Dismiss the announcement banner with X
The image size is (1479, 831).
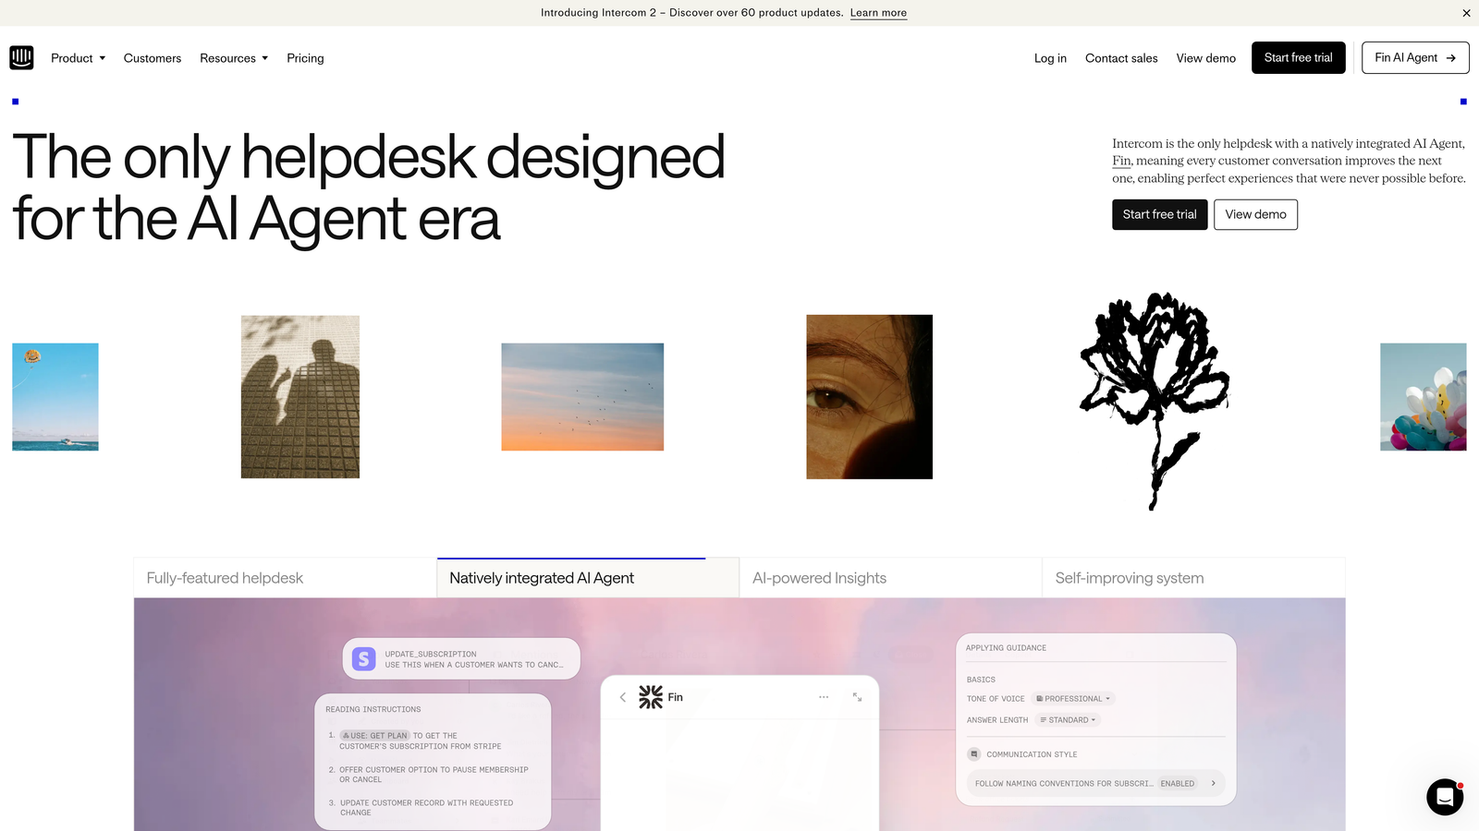(x=1466, y=13)
